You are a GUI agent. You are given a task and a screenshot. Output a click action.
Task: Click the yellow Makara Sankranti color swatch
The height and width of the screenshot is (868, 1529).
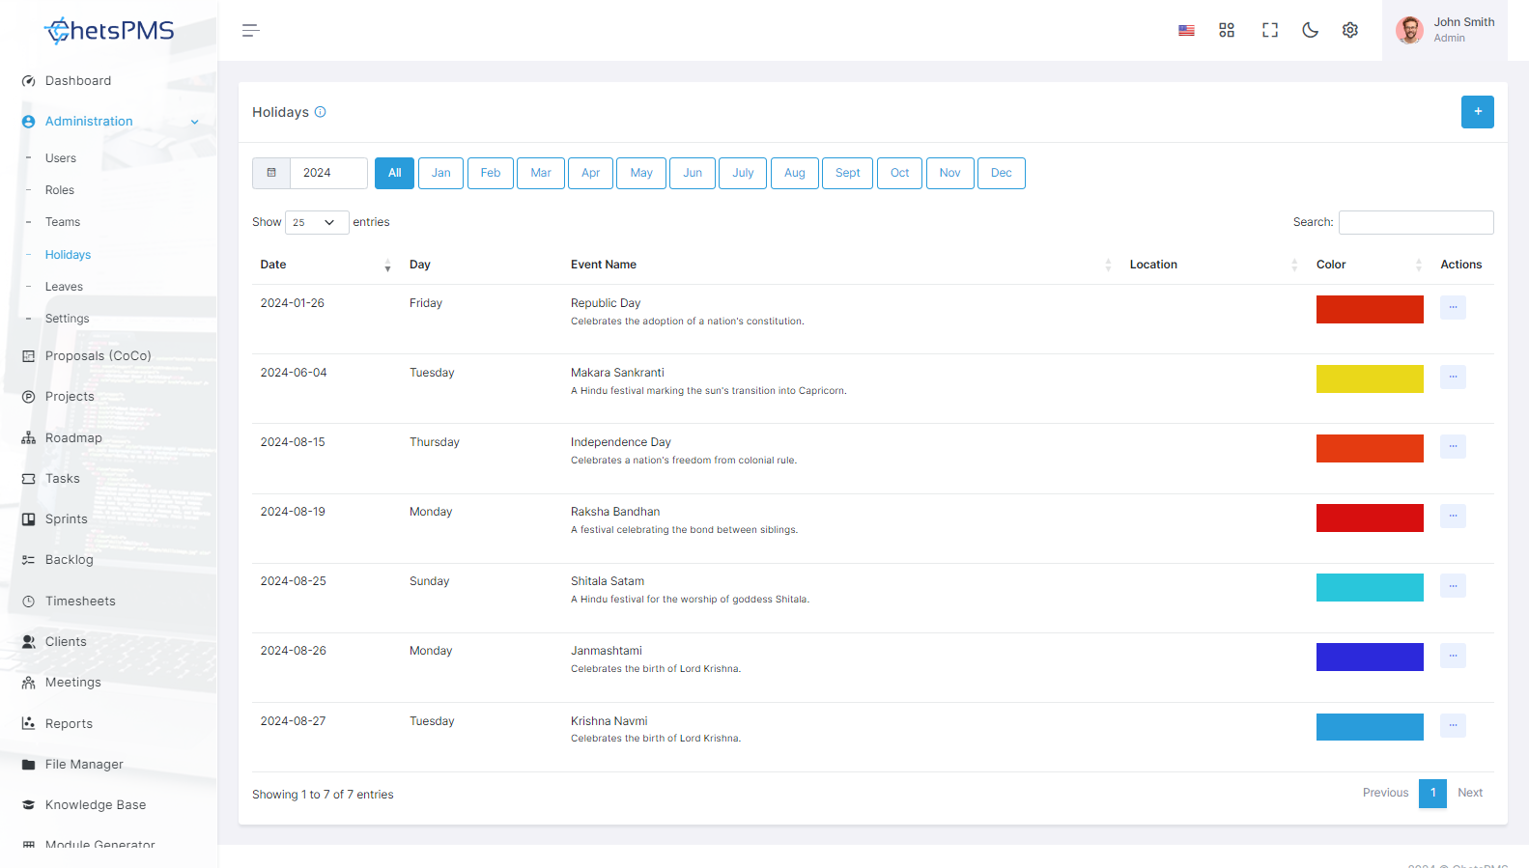click(1370, 378)
